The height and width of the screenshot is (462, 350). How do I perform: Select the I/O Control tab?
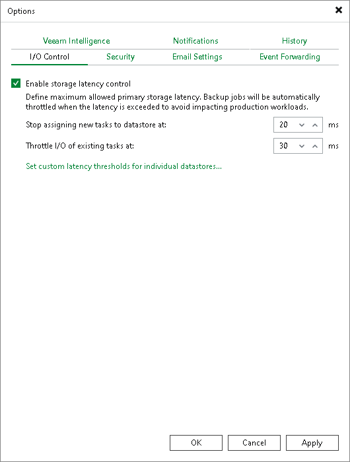point(50,57)
